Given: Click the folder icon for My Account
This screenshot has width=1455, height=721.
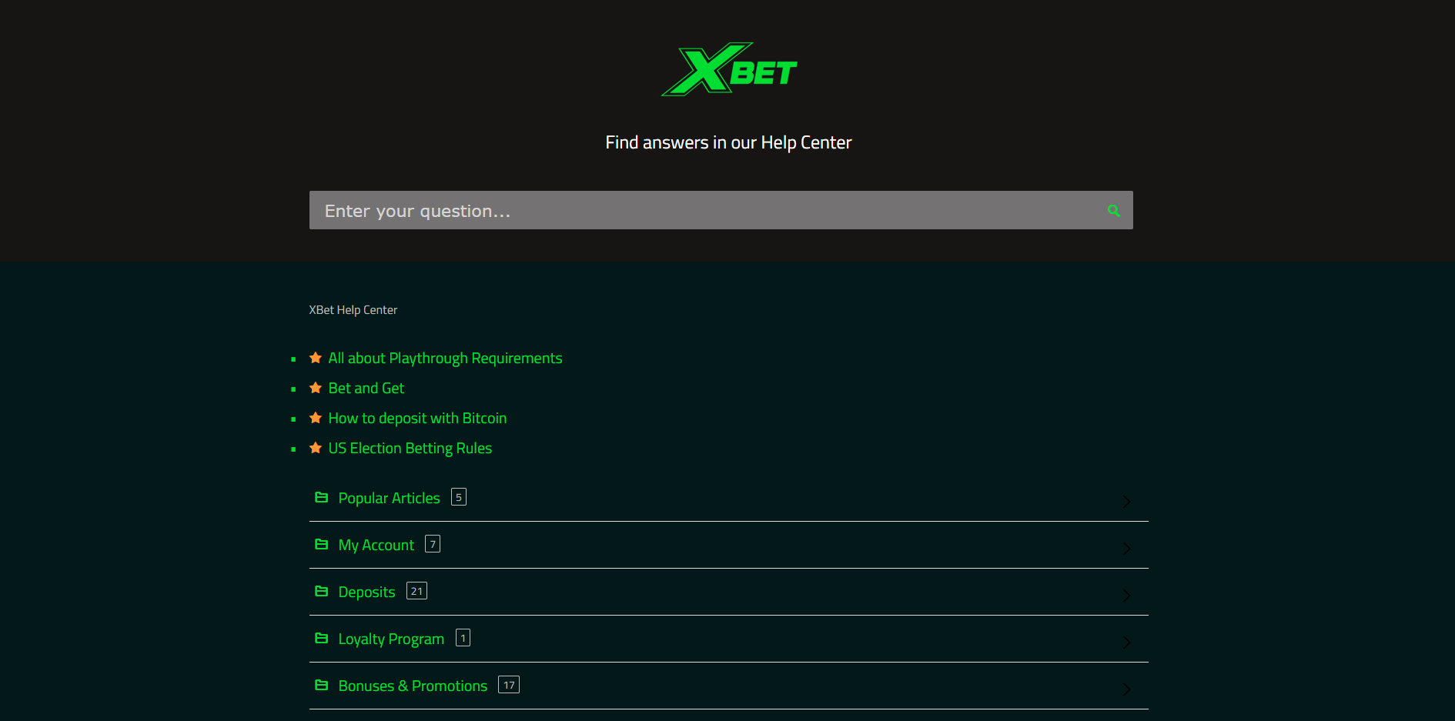Looking at the screenshot, I should click(x=322, y=545).
